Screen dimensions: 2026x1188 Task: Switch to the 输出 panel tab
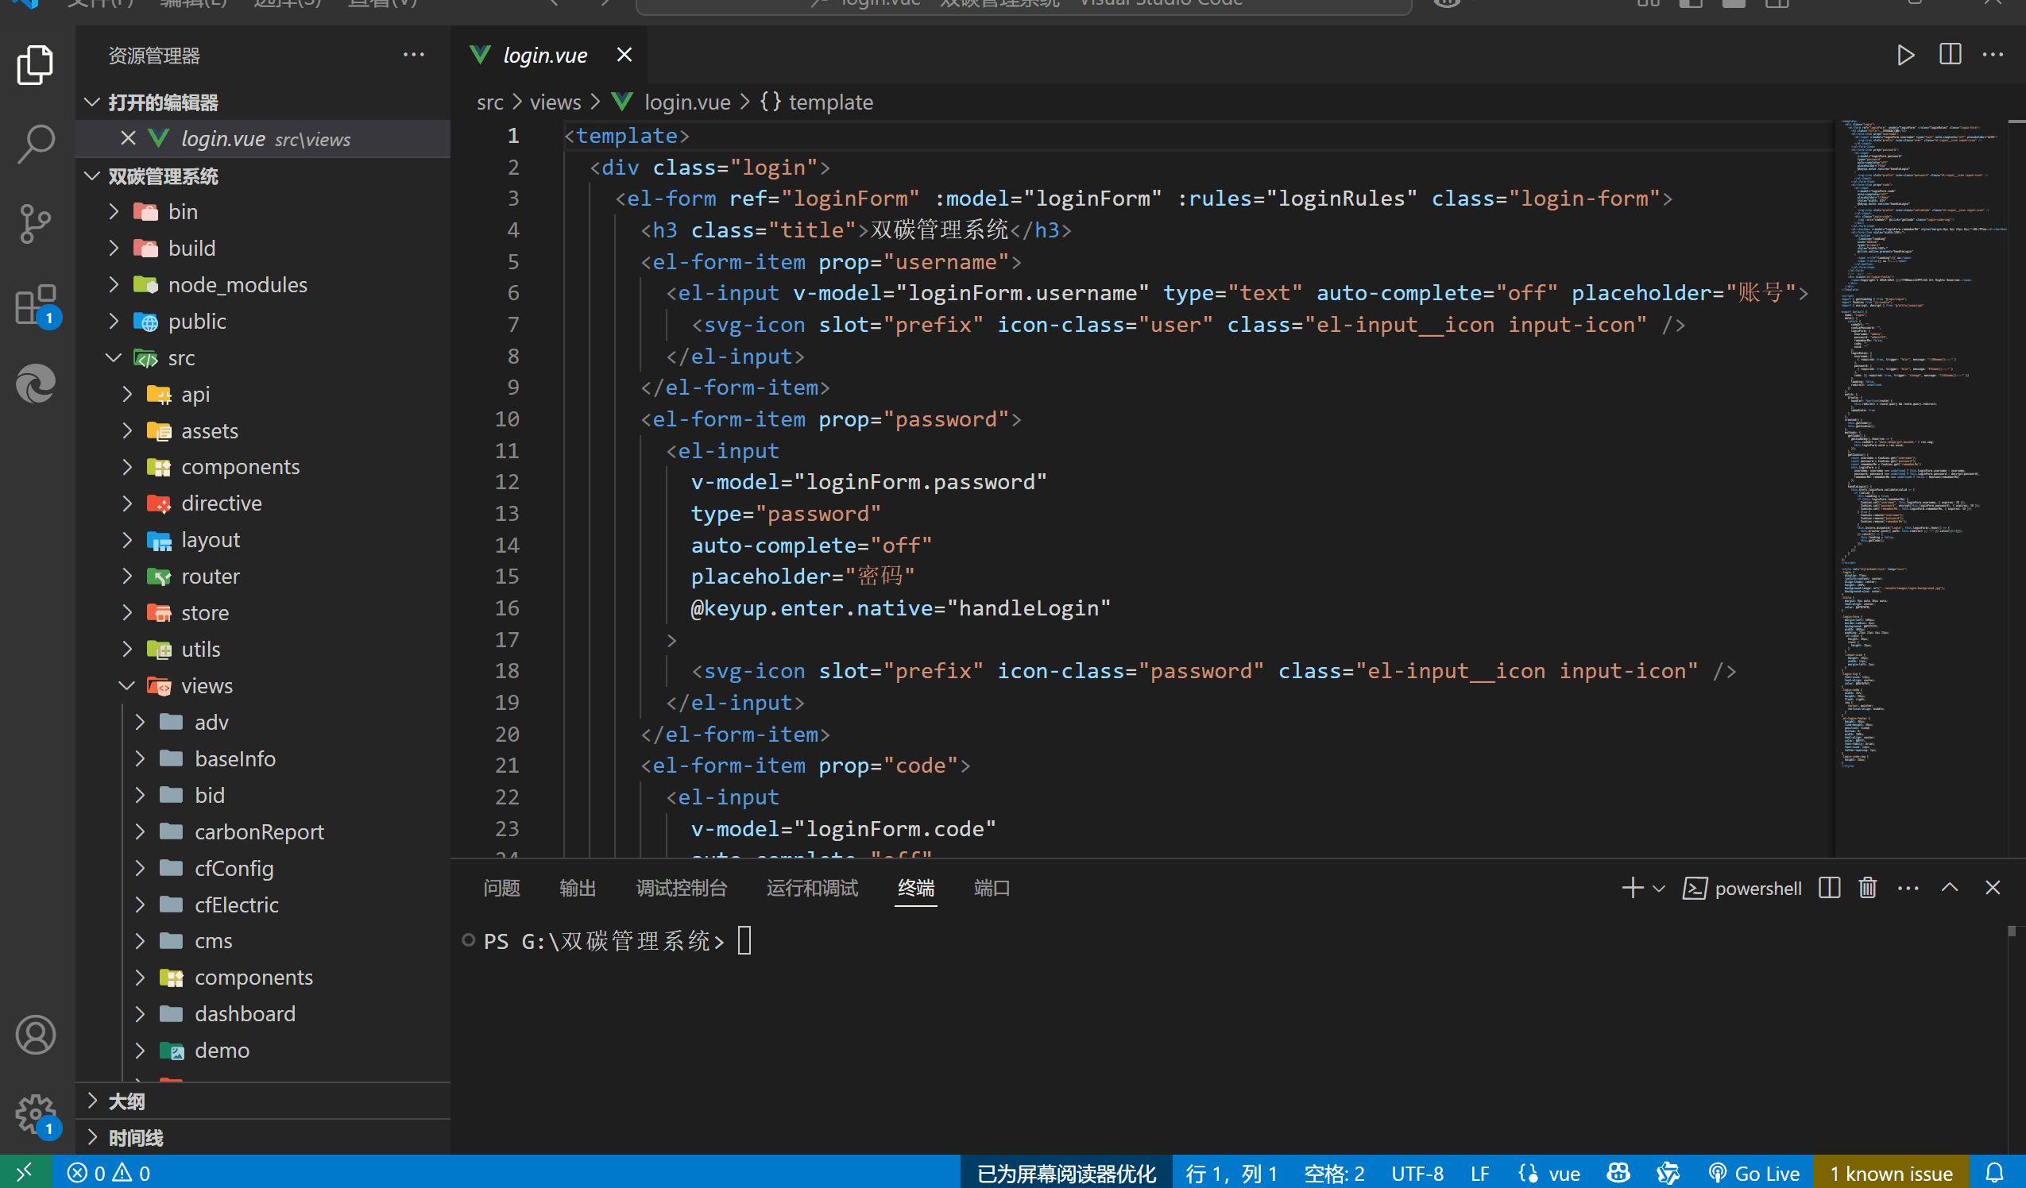[x=578, y=887]
